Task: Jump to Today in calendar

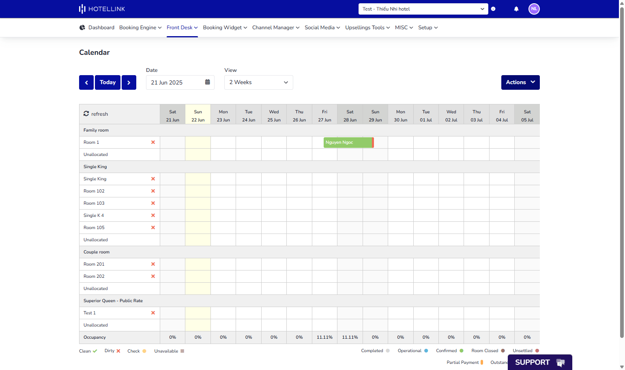Action: [x=107, y=82]
